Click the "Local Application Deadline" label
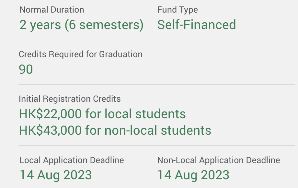 pyautogui.click(x=72, y=160)
